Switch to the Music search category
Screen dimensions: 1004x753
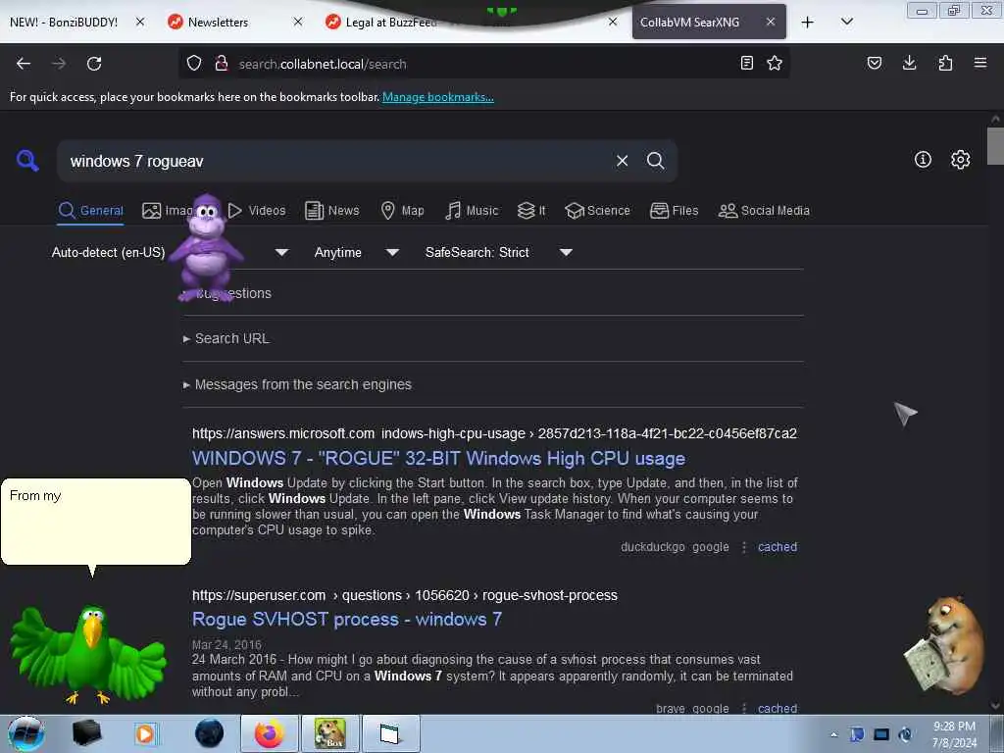click(472, 211)
